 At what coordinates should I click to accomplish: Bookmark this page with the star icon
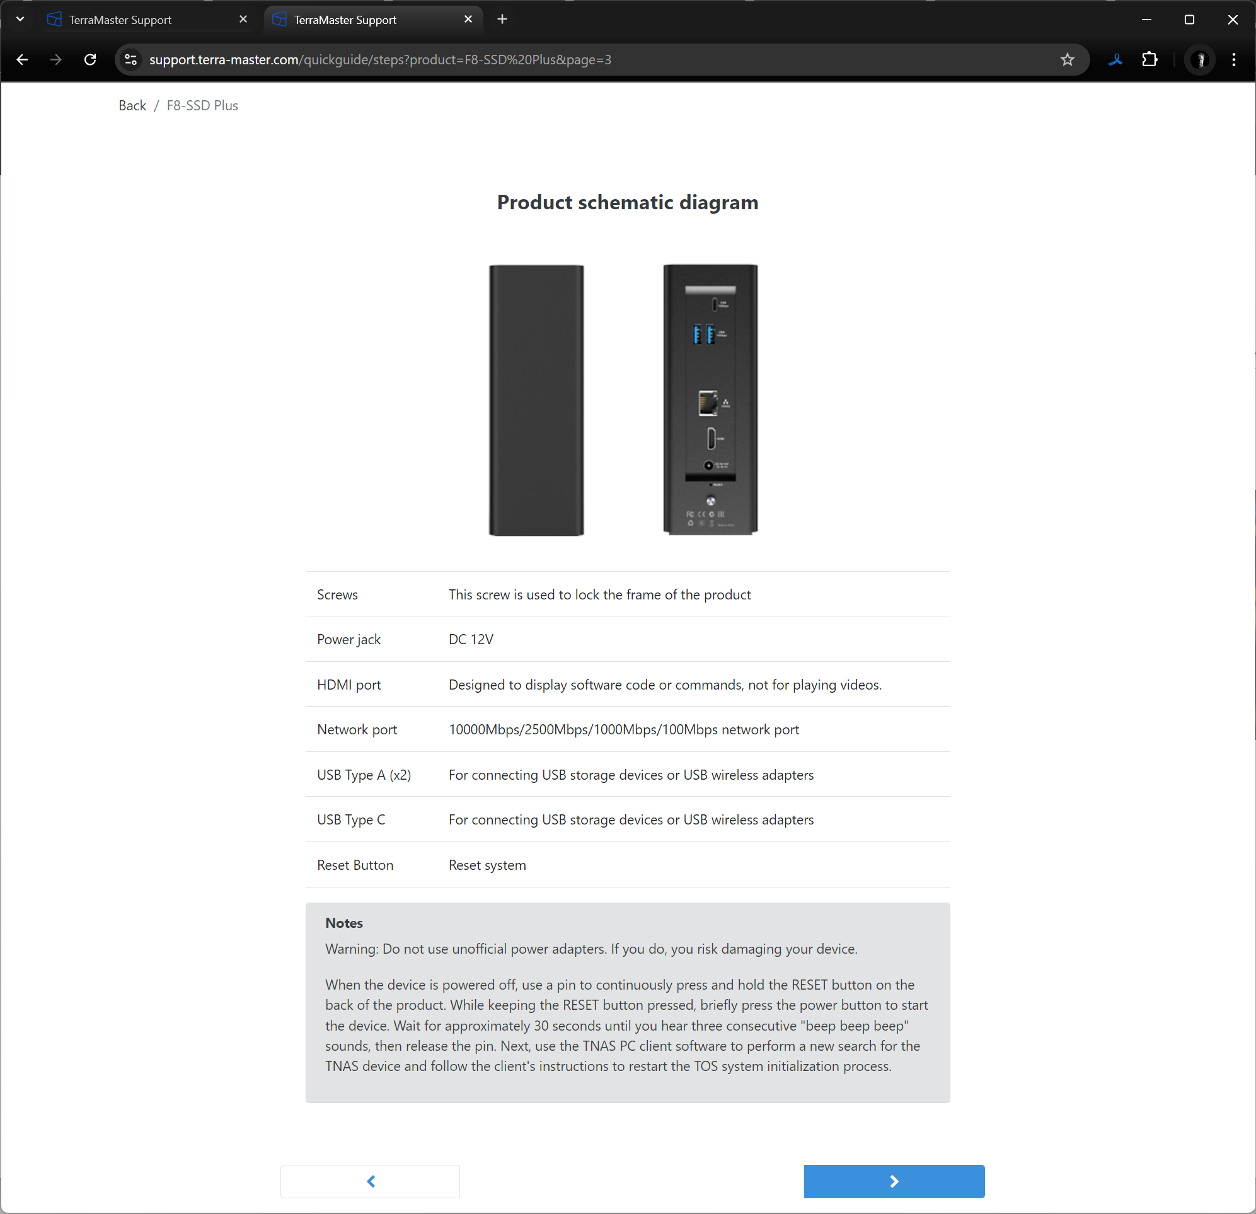click(x=1067, y=60)
